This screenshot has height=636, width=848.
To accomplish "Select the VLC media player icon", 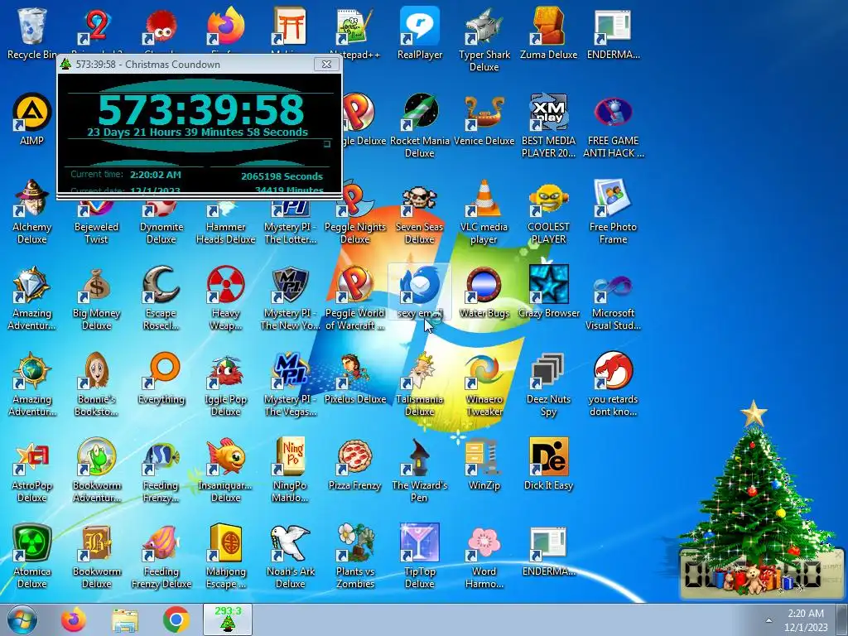I will (x=484, y=212).
